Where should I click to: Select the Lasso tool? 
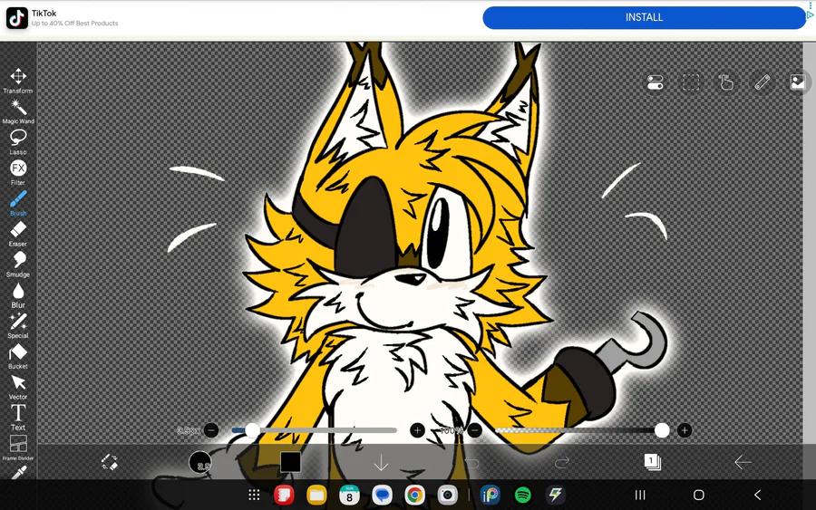(18, 142)
